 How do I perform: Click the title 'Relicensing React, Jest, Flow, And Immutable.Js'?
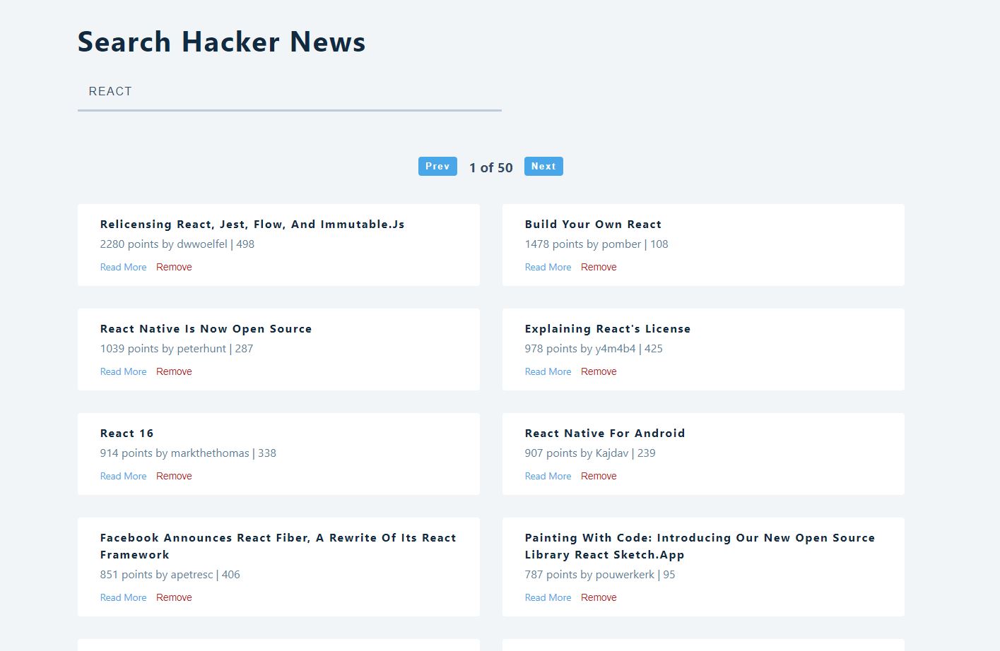click(252, 225)
